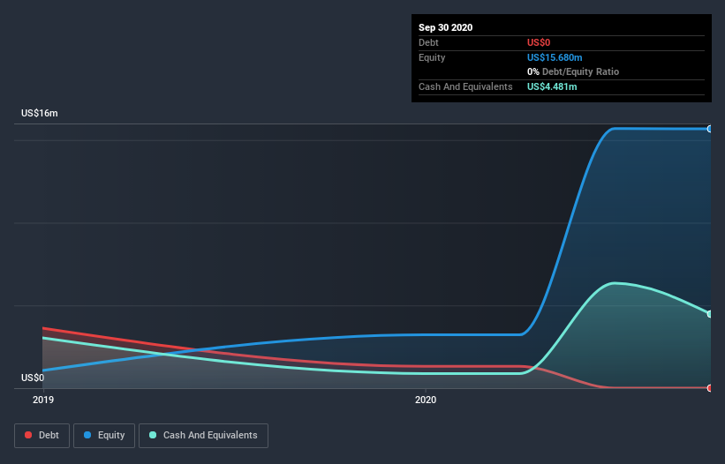The width and height of the screenshot is (725, 464).
Task: Select the Debt end point marker at zero
Action: [710, 388]
